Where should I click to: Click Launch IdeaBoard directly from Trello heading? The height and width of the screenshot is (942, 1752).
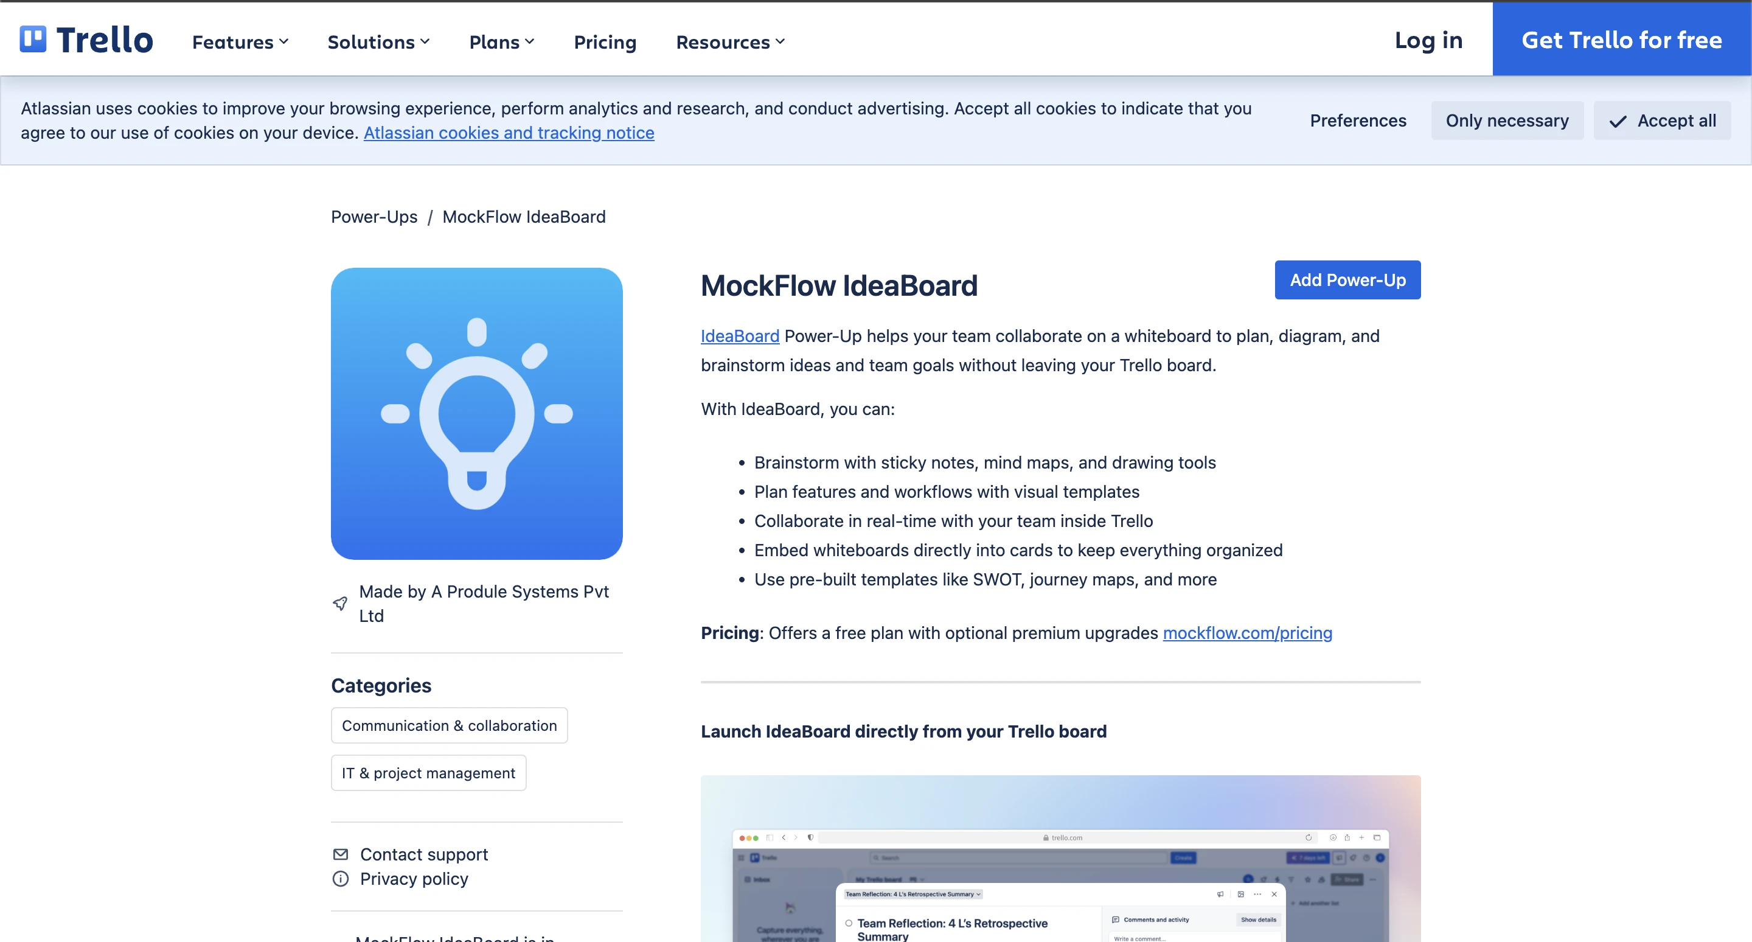coord(903,731)
